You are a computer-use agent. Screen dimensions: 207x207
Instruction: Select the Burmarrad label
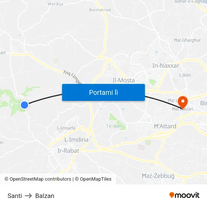(x=100, y=10)
